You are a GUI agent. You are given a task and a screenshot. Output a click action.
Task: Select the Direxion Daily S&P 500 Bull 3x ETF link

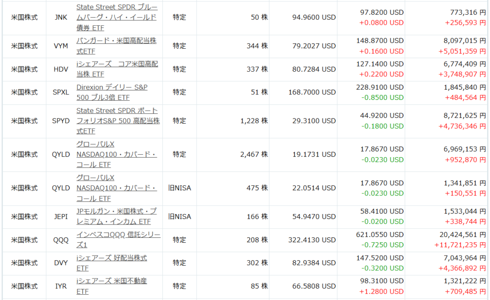(112, 92)
